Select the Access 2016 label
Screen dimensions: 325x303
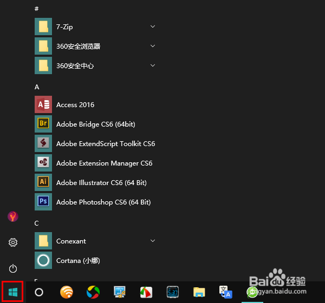click(x=75, y=105)
